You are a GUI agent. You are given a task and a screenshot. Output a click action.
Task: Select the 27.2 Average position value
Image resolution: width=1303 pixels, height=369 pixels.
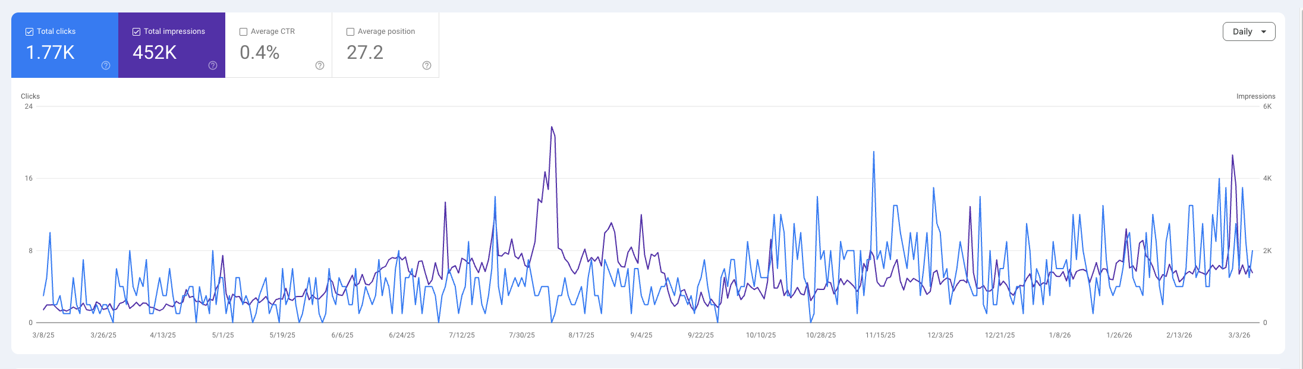365,53
